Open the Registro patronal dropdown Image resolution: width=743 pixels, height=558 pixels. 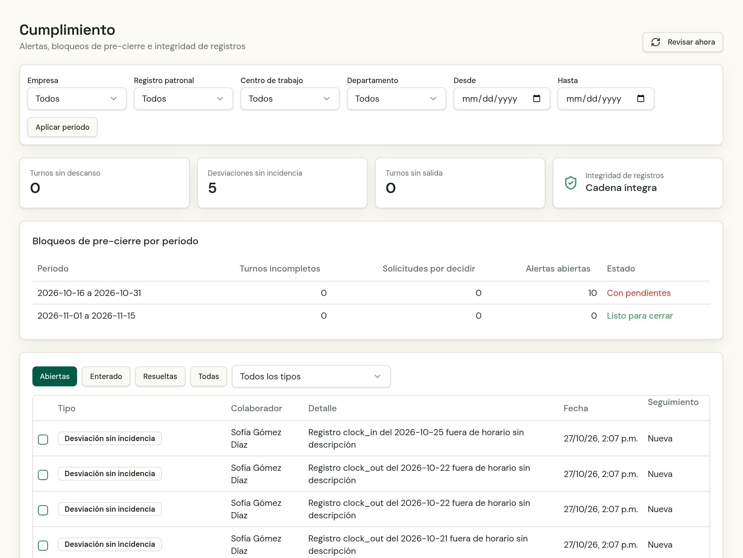[x=183, y=98]
